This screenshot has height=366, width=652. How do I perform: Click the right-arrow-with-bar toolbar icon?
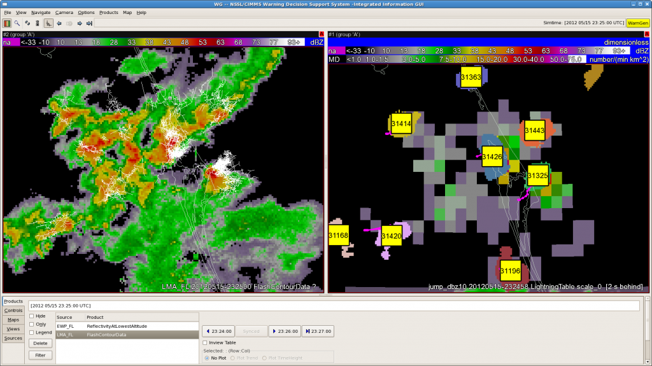point(90,23)
